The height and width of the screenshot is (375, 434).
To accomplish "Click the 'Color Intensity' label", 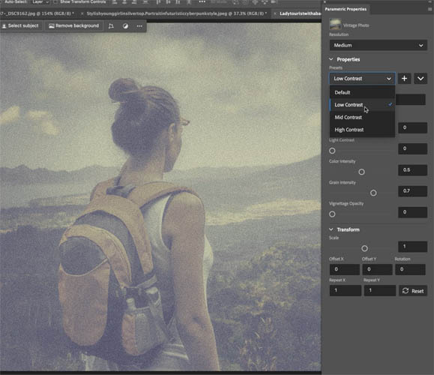I will (342, 161).
